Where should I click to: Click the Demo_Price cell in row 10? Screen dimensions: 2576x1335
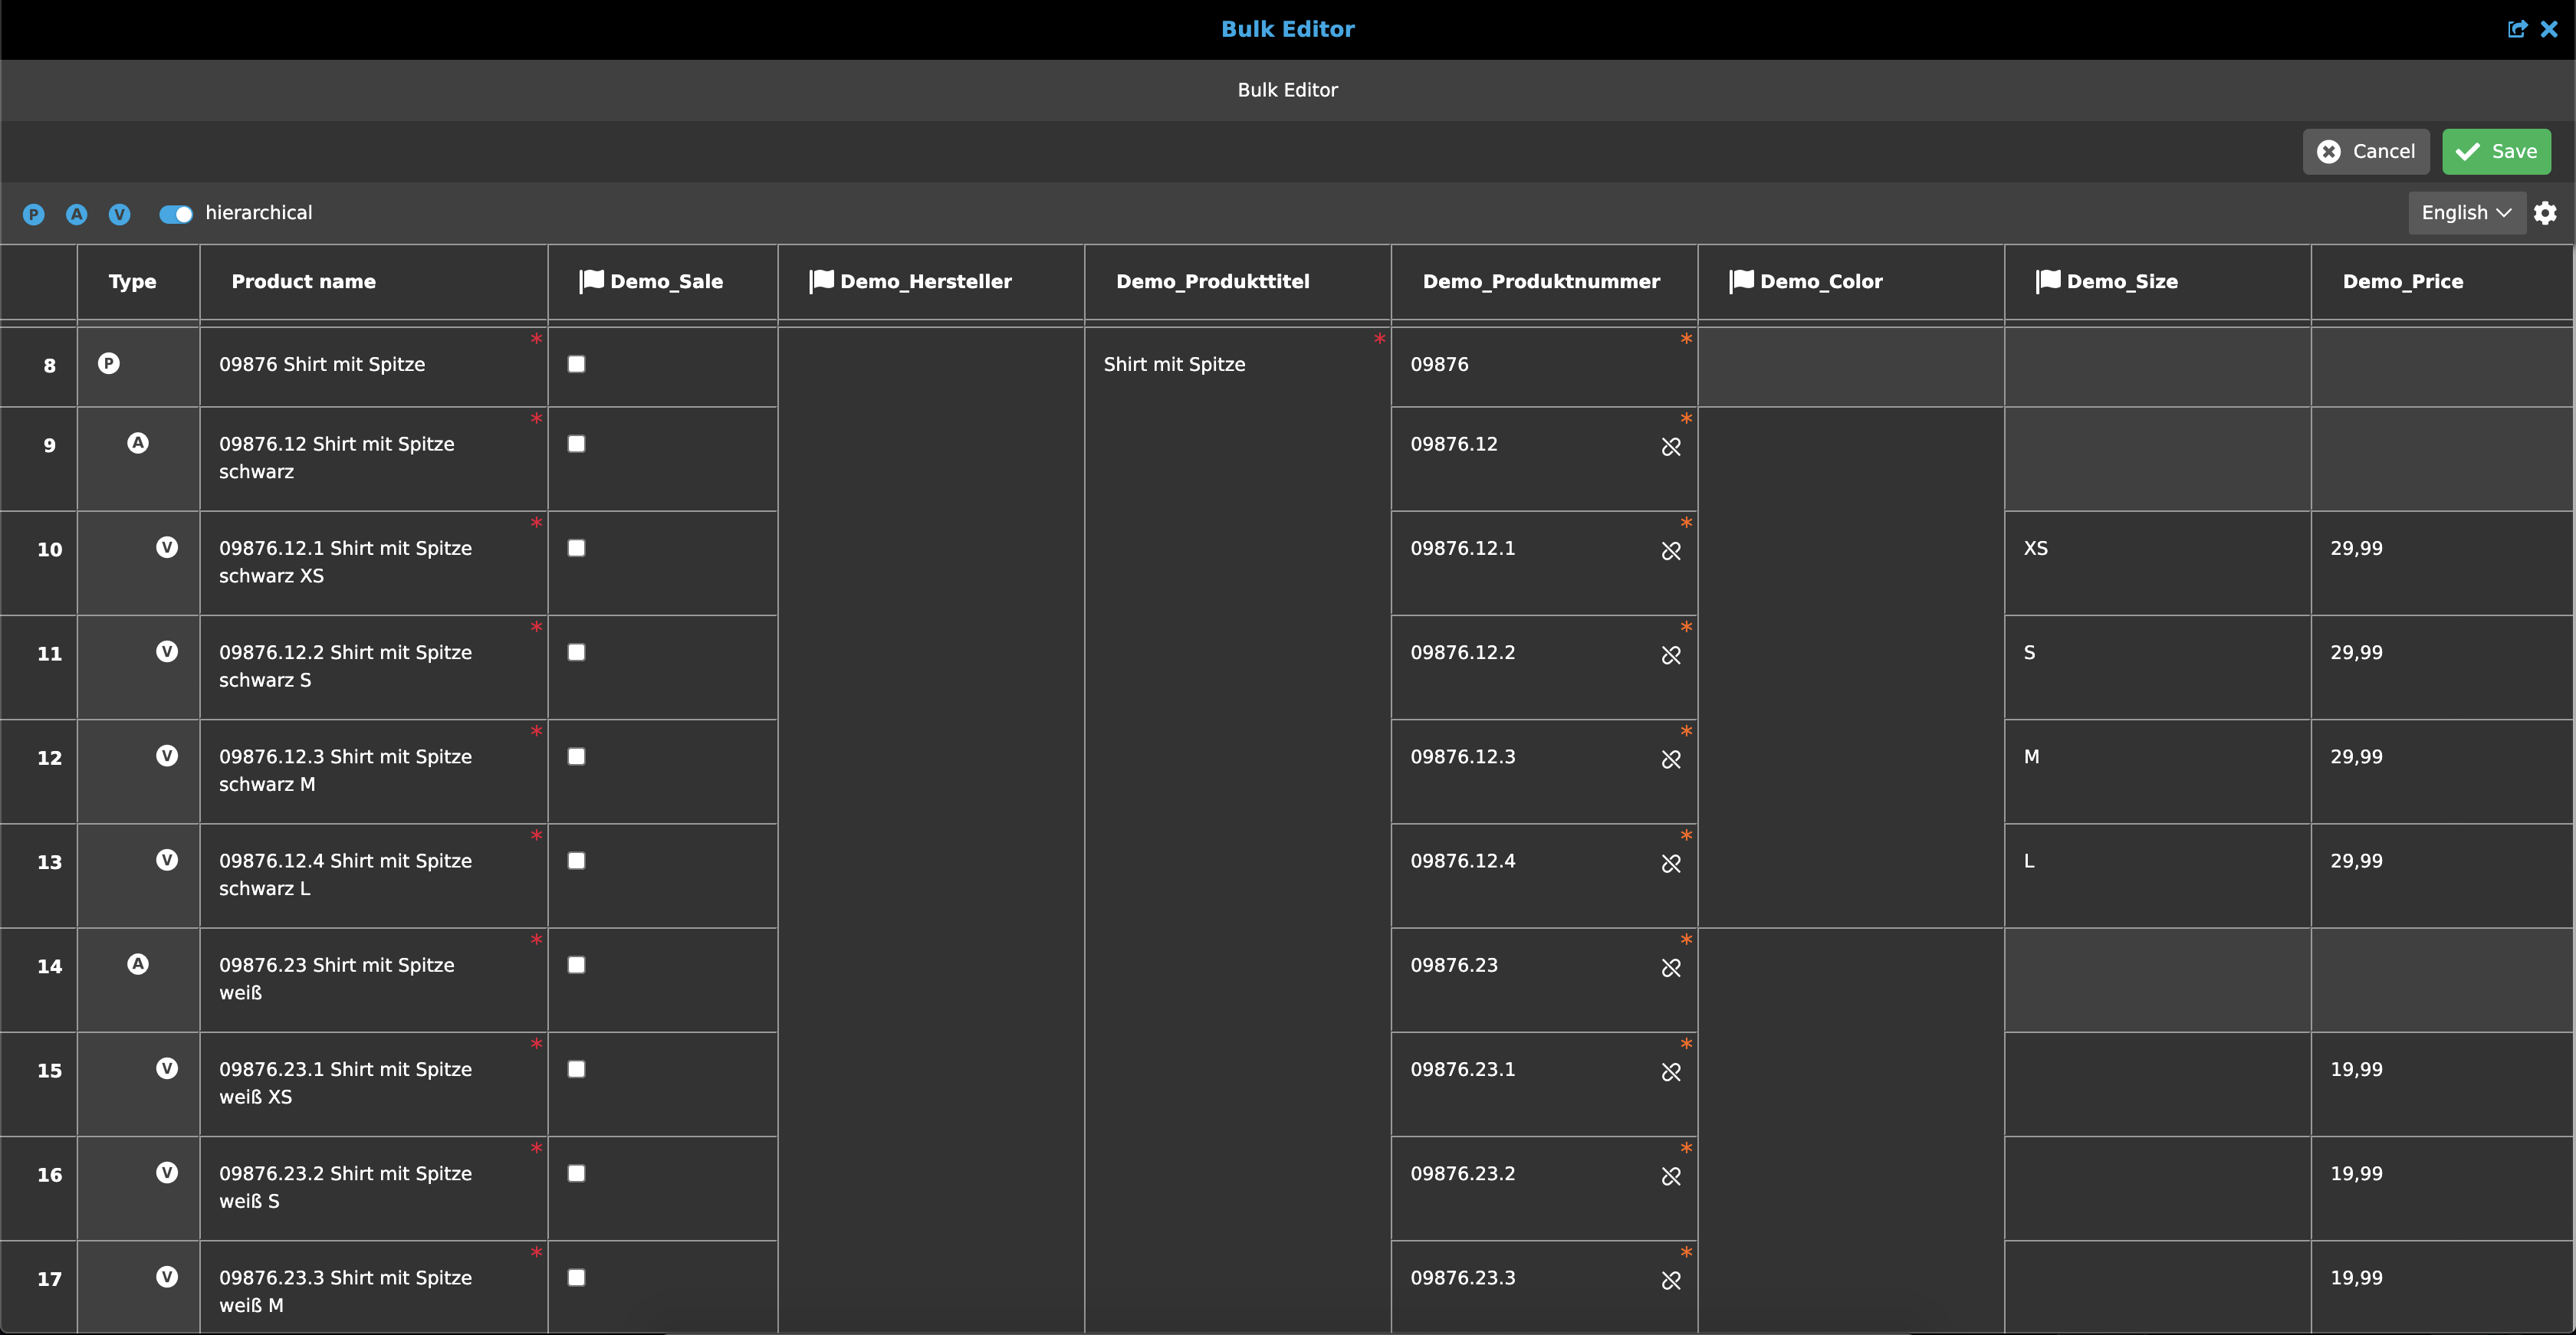click(x=2440, y=549)
